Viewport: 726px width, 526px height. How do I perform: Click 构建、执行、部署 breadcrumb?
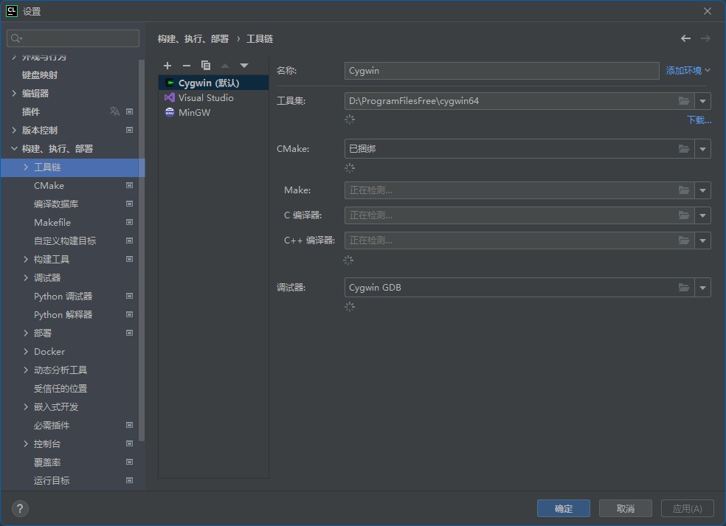[193, 38]
